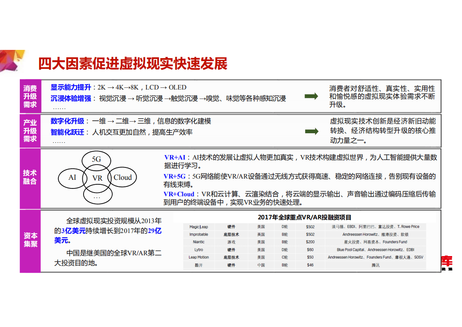This screenshot has width=462, height=327.
Task: Toggle the 消费升级需求 sidebar label
Action: [30, 96]
